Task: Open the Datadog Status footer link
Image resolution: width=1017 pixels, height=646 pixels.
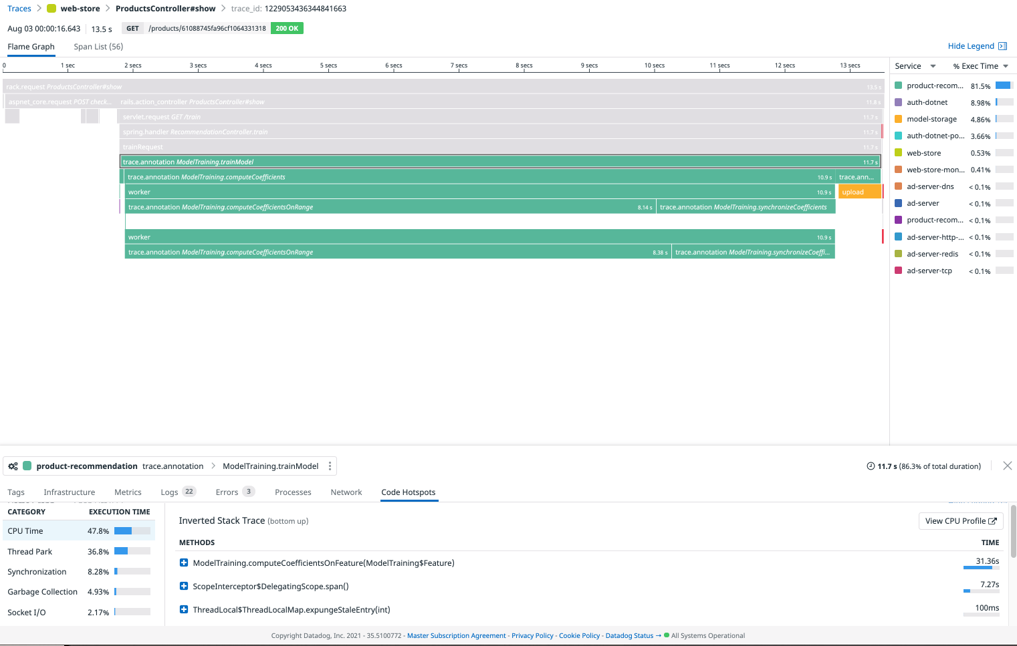Action: point(629,635)
